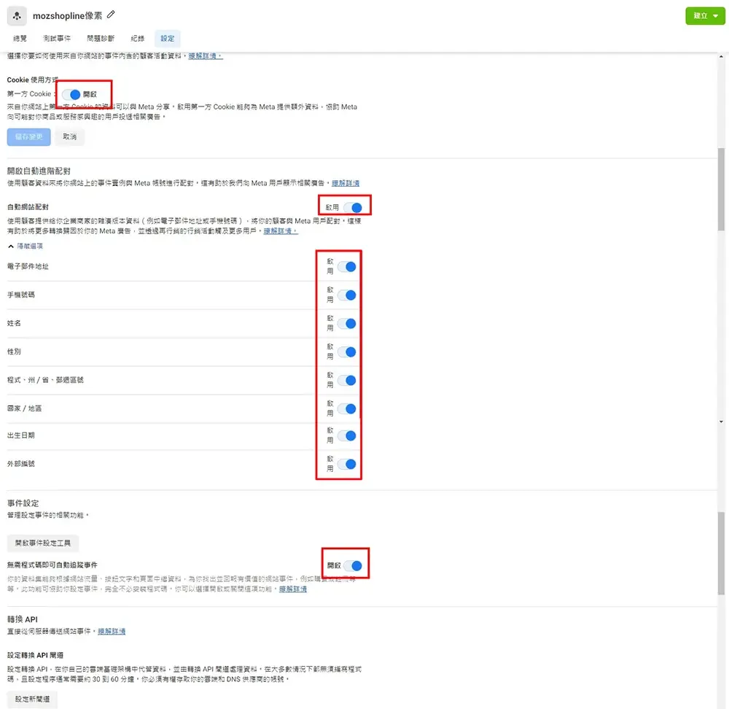This screenshot has width=729, height=709.
Task: Click the 取消 button
Action: (x=70, y=137)
